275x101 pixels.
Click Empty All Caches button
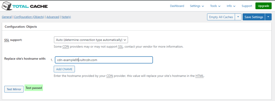[x=221, y=17]
